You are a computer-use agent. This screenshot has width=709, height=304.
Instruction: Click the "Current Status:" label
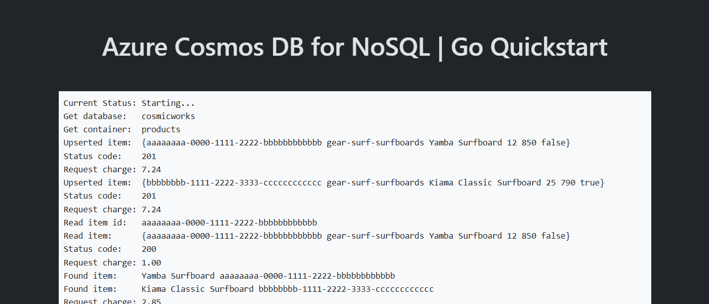tap(100, 103)
